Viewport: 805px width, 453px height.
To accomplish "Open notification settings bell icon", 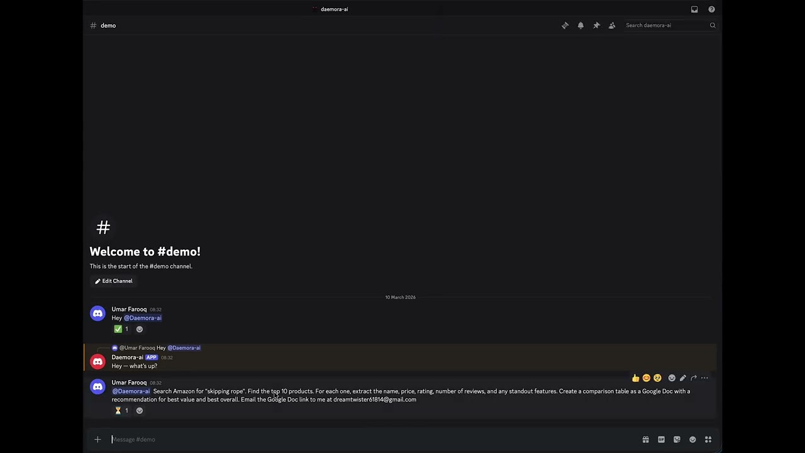I will [580, 25].
